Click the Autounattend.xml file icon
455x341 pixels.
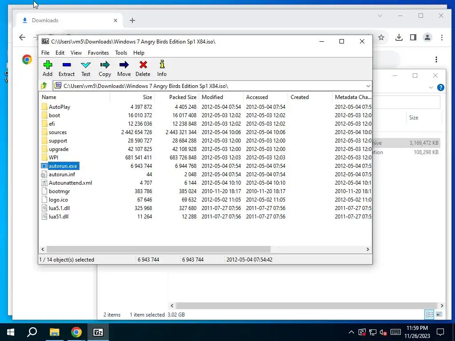pyautogui.click(x=44, y=182)
